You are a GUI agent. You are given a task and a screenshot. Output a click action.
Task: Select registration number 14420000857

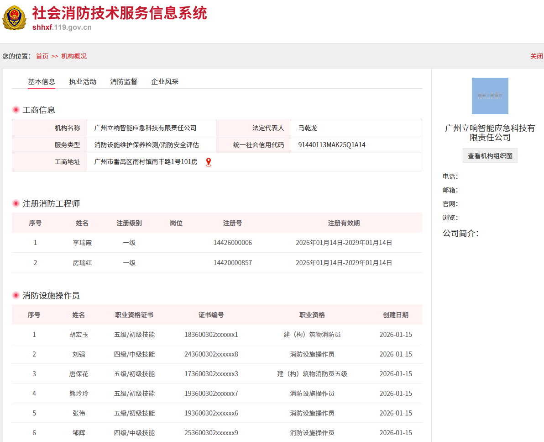pos(232,263)
